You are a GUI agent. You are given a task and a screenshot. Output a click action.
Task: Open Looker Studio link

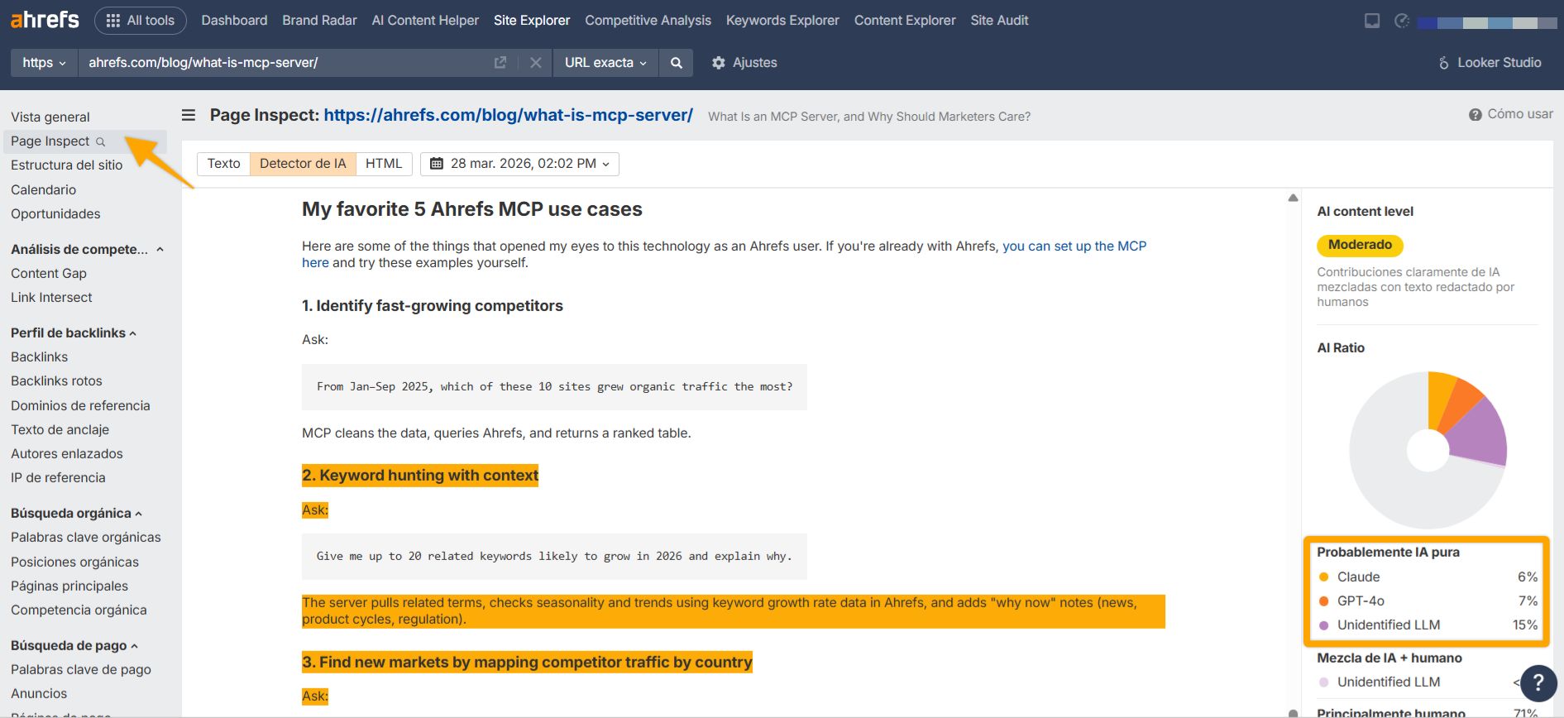click(x=1490, y=63)
